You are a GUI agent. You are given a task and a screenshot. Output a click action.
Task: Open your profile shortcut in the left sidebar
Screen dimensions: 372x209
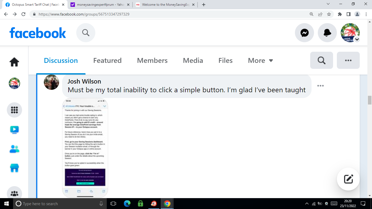[14, 83]
